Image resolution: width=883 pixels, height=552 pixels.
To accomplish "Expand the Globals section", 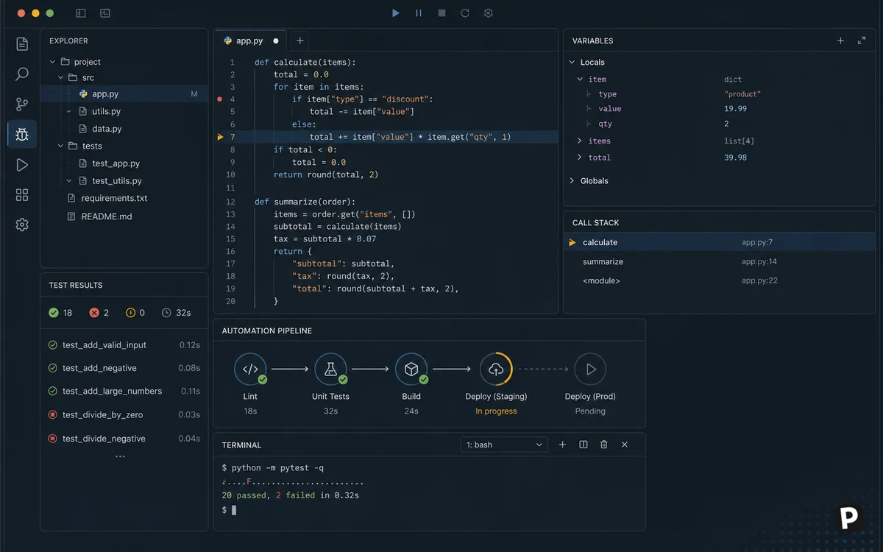I will pos(572,180).
